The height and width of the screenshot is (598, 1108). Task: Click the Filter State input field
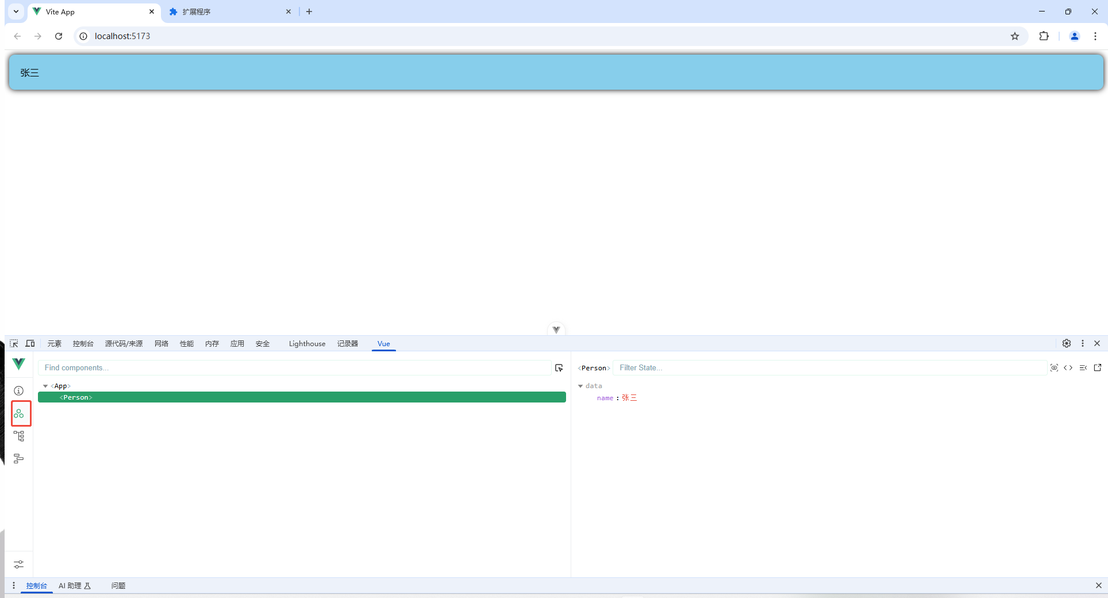747,367
